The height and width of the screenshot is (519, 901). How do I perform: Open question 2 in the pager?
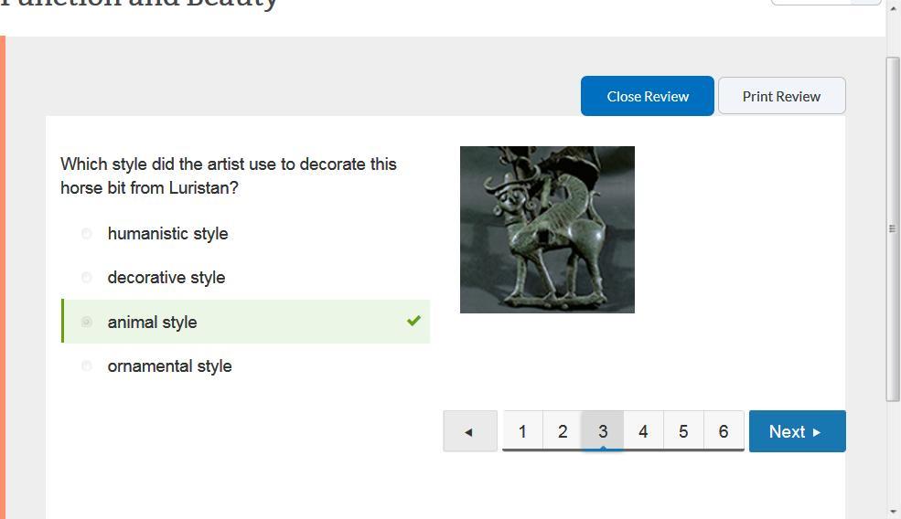tap(563, 431)
